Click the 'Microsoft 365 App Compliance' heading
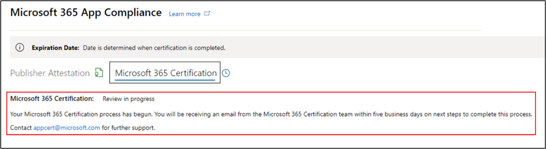 (86, 12)
